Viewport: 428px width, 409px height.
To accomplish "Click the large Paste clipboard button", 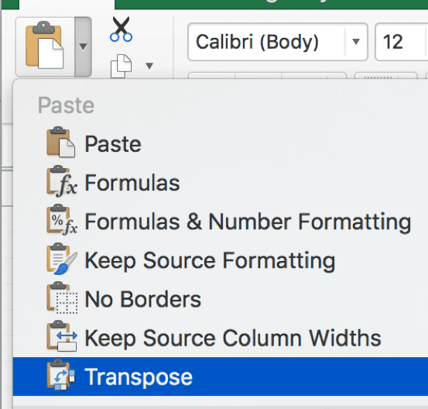I will [x=45, y=45].
